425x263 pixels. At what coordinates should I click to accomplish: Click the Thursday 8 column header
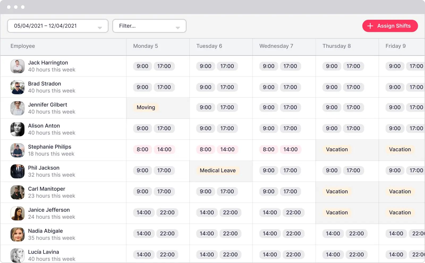336,46
